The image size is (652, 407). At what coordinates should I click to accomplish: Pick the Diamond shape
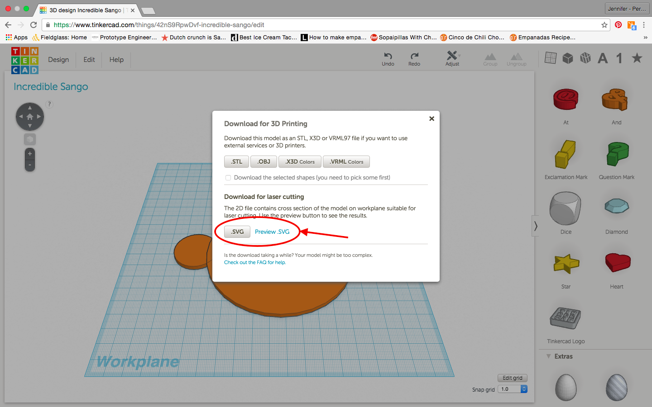click(617, 206)
